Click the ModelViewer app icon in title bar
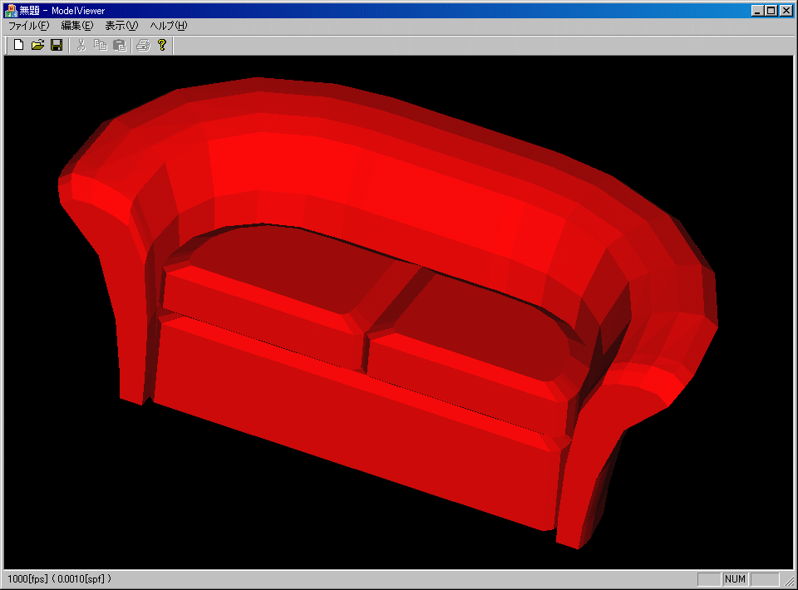The width and height of the screenshot is (798, 590). tap(11, 10)
